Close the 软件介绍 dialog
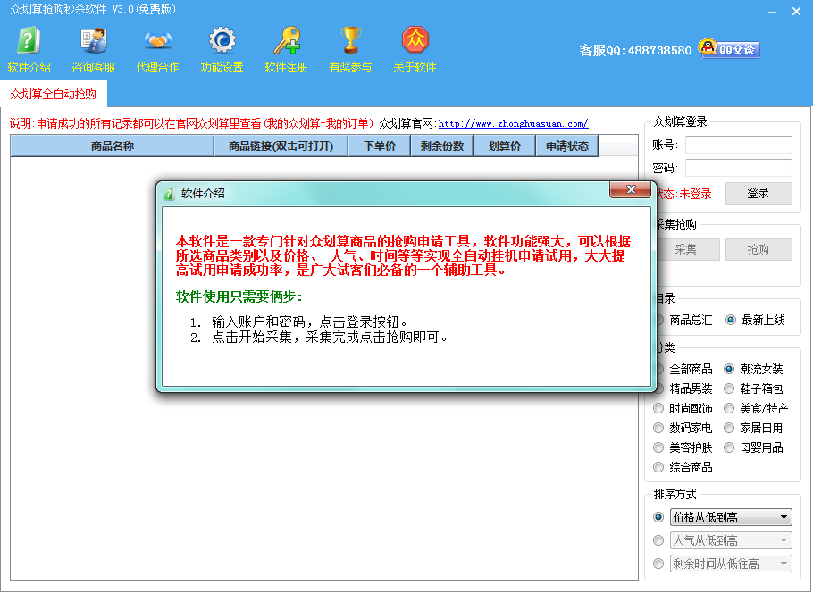The height and width of the screenshot is (593, 813). pyautogui.click(x=630, y=189)
